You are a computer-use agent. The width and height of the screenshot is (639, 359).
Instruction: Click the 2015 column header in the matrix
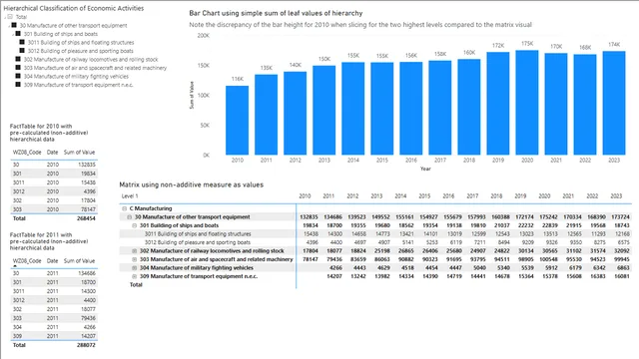(424, 196)
